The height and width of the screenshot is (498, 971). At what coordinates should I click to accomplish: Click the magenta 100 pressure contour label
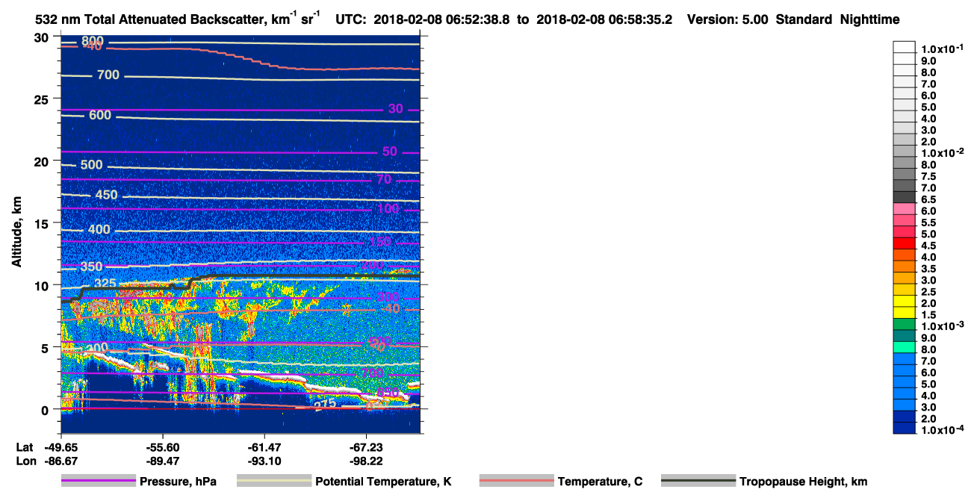[x=388, y=208]
